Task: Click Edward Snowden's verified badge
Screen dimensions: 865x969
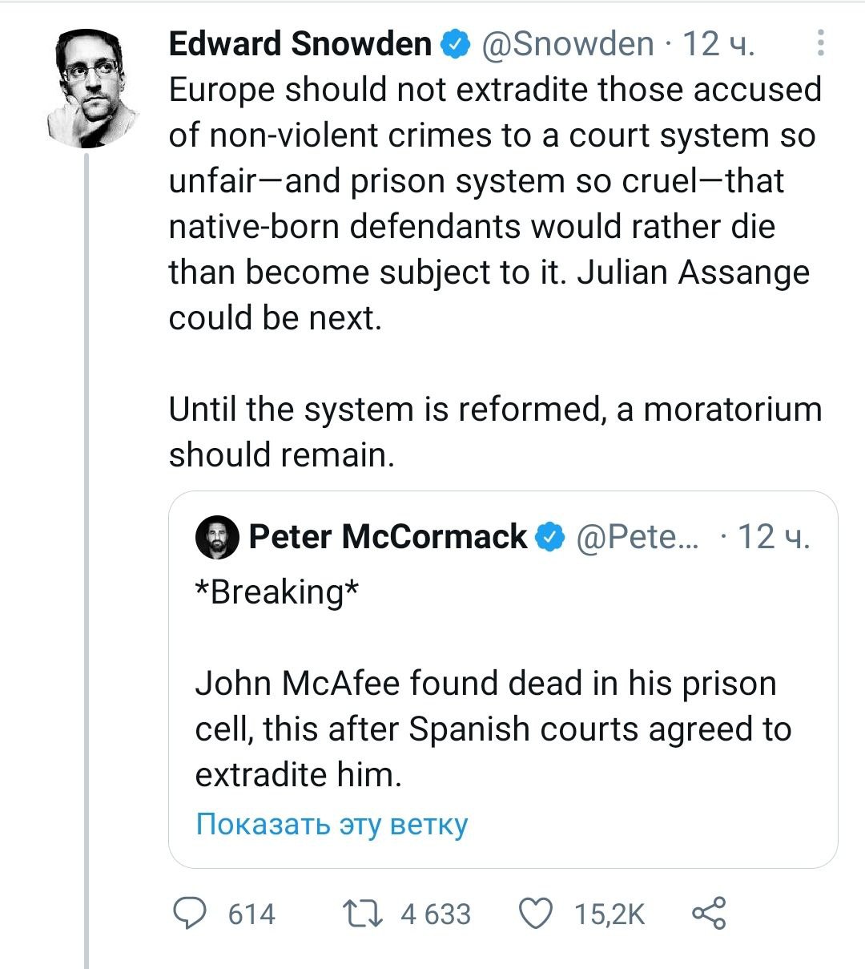Action: coord(456,44)
